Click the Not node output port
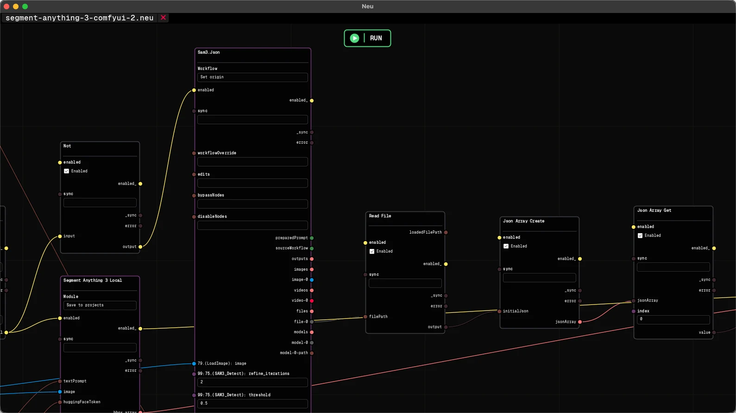736x413 pixels. point(140,247)
